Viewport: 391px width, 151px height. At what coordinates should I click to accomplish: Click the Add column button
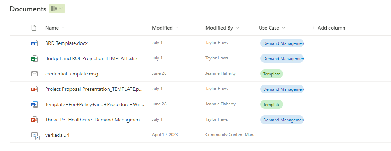[x=328, y=28]
